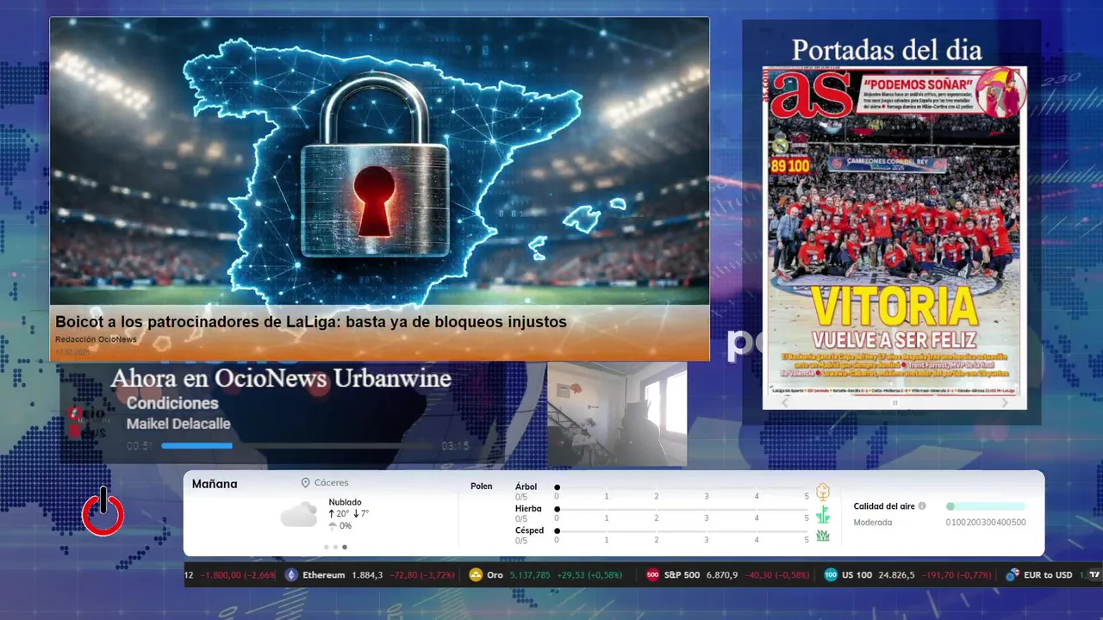Select second weather pagination dot
This screenshot has width=1103, height=620.
pos(335,547)
